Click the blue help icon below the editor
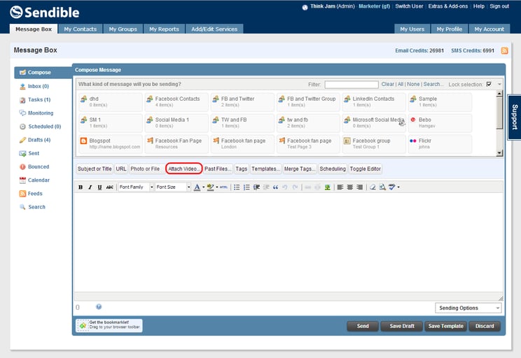This screenshot has width=521, height=358. pos(99,306)
